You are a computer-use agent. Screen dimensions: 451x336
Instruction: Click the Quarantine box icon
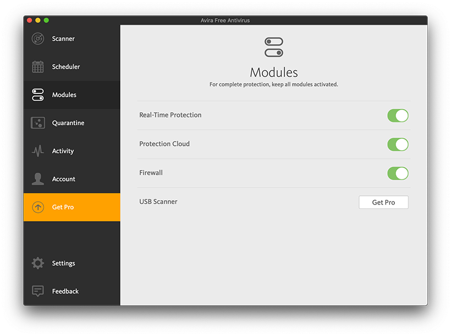[x=38, y=123]
